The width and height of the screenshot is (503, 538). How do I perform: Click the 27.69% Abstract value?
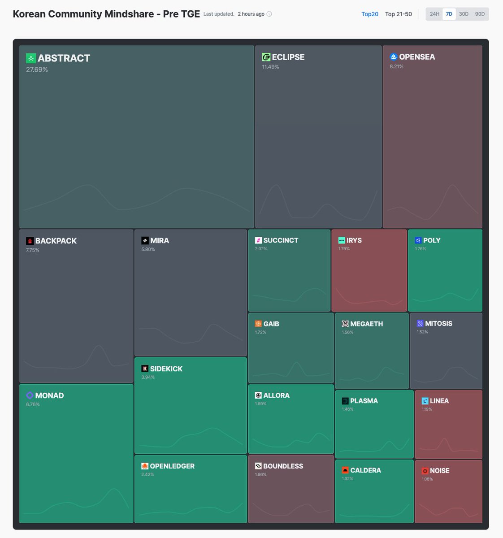[37, 69]
